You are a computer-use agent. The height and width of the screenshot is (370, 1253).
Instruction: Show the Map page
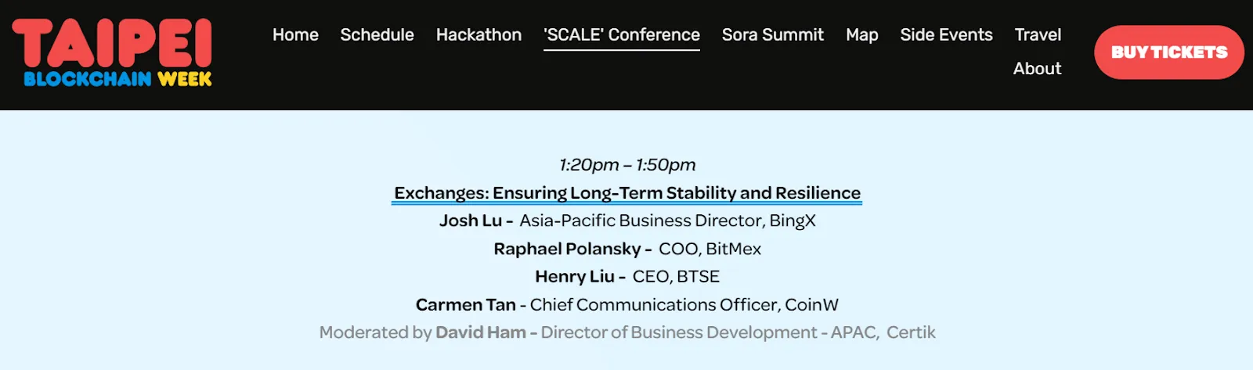tap(861, 35)
